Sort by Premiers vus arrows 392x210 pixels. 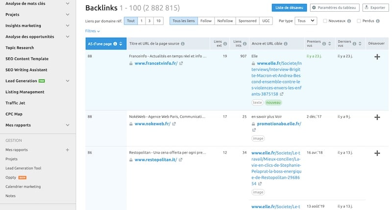[329, 44]
